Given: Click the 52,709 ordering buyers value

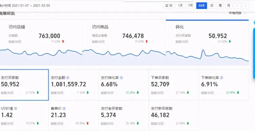Looking at the screenshot, I should (160, 84).
